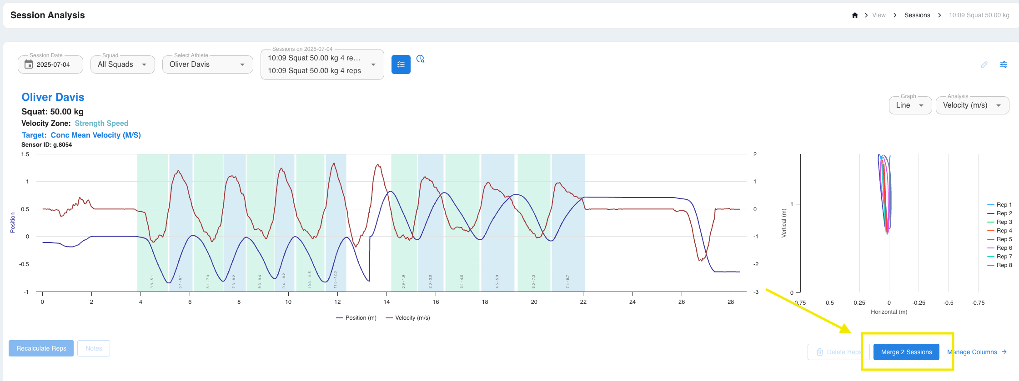1019x381 pixels.
Task: Open the Graph type Line dropdown
Action: (x=910, y=105)
